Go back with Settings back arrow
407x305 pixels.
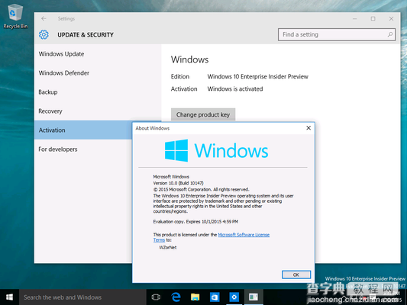44,18
